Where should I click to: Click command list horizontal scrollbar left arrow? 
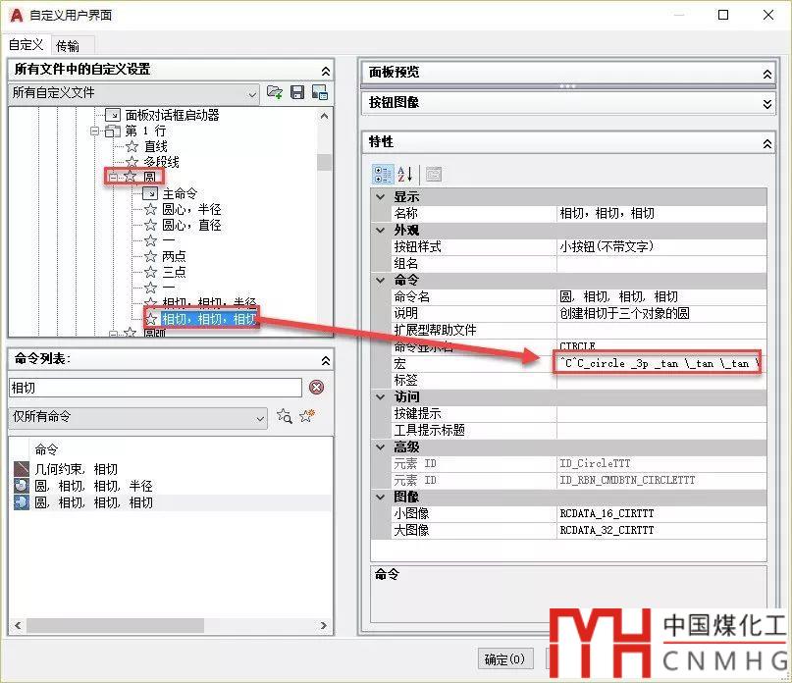(19, 625)
